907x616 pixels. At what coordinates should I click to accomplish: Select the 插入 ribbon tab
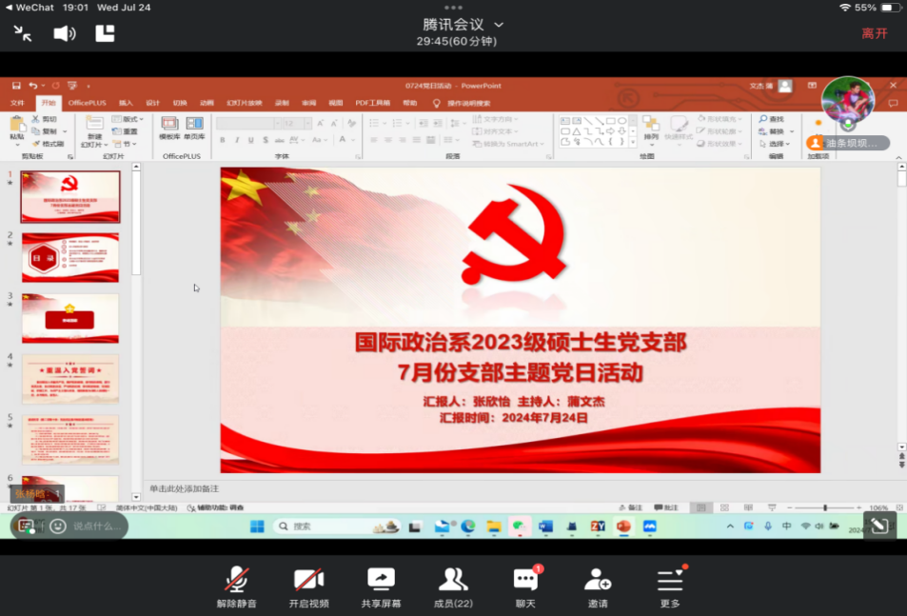(126, 103)
